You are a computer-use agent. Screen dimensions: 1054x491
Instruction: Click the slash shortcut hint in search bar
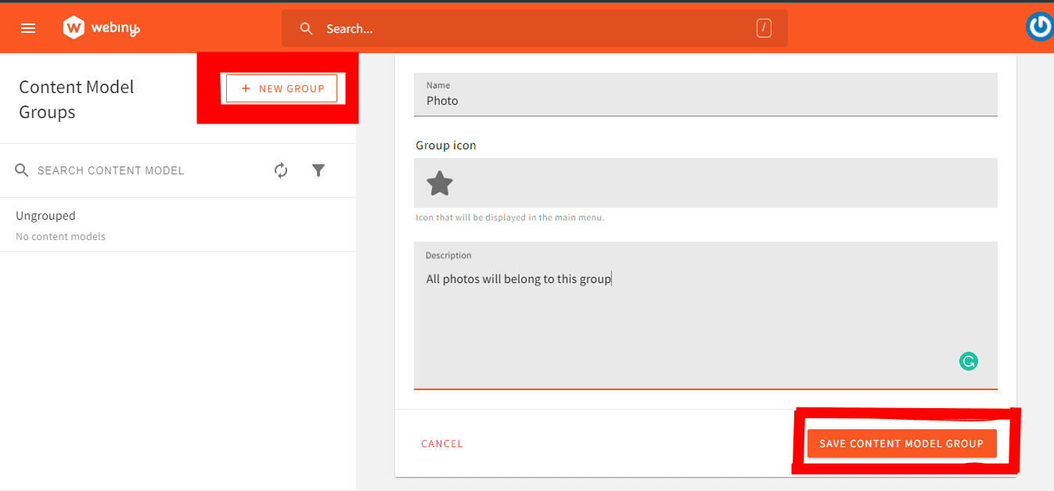click(x=764, y=28)
